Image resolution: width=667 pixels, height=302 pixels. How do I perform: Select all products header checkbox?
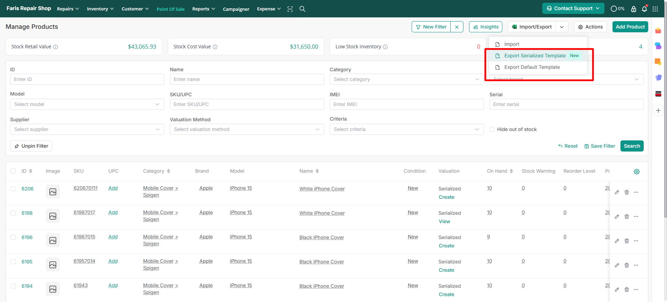pos(13,171)
